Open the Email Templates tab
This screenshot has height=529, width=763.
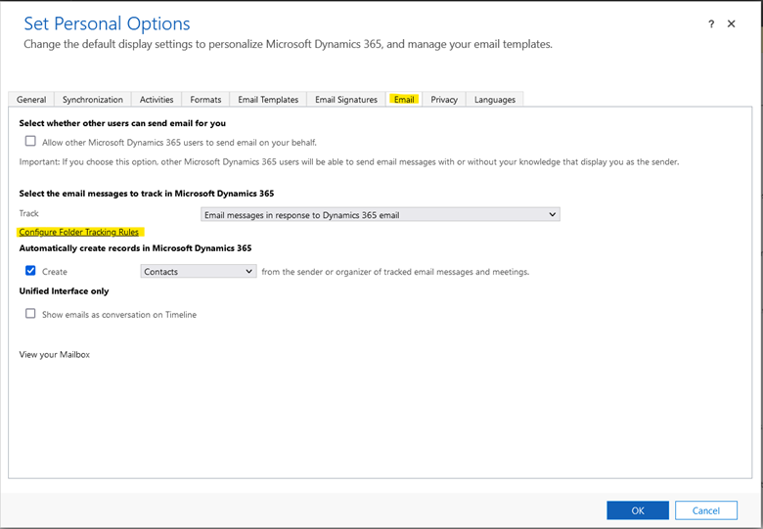tap(268, 100)
